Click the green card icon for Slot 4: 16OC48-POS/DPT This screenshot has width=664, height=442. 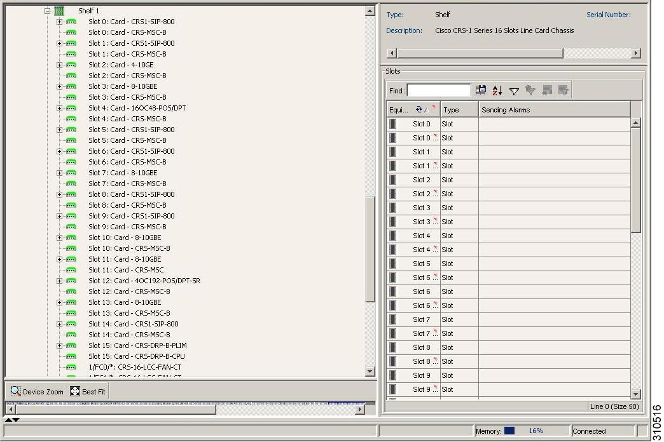(71, 108)
